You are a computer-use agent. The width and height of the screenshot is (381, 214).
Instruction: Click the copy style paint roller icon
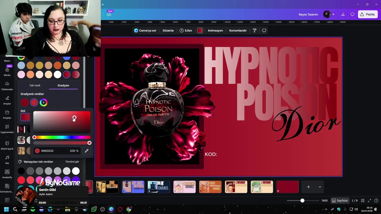[x=254, y=30]
